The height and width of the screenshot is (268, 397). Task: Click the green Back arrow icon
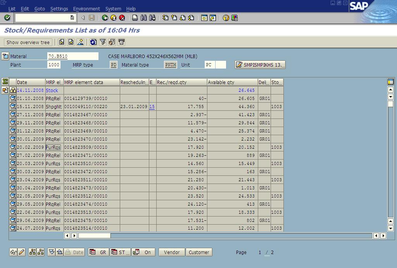point(105,18)
